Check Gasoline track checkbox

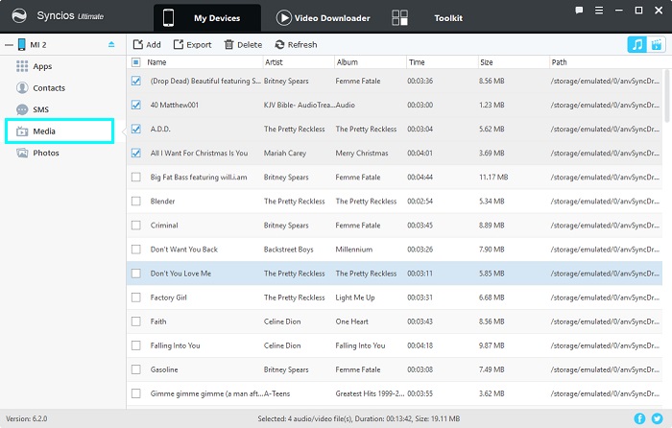(x=136, y=369)
